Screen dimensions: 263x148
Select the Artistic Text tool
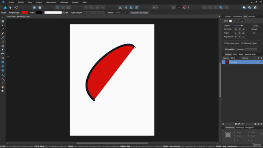(x=2, y=79)
